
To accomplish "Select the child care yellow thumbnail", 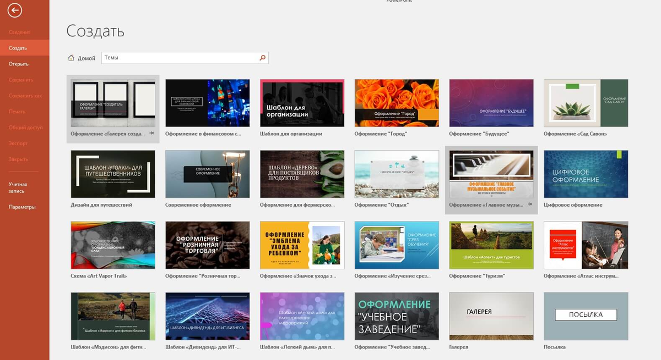I will 302,245.
